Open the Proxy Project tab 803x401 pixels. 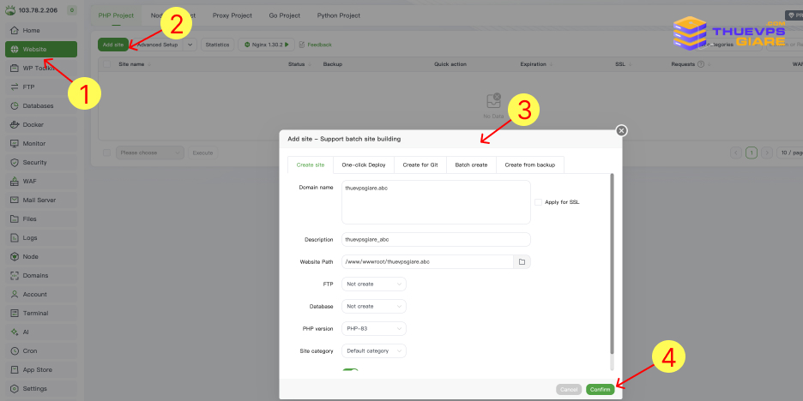[x=232, y=15]
